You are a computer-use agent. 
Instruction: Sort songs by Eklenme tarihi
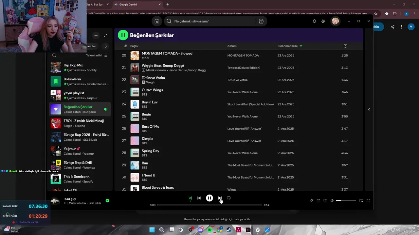tap(290, 46)
